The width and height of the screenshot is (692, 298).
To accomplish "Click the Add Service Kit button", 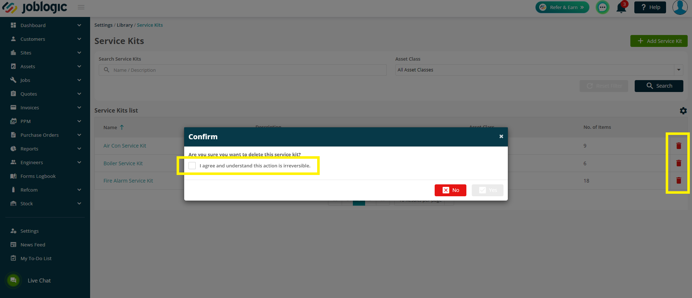I will point(659,41).
